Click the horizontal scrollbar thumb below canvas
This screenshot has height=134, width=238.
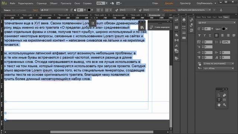click(x=102, y=132)
